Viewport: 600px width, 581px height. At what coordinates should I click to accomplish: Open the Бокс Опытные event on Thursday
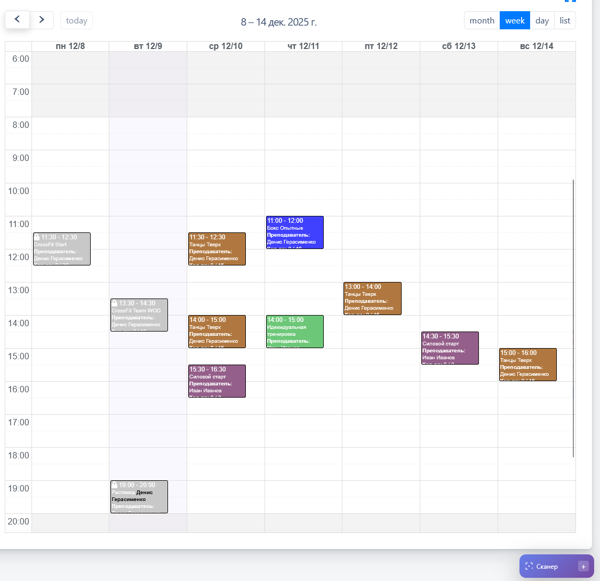coord(294,232)
